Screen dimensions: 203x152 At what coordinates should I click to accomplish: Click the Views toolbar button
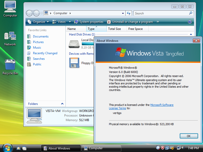[x=59, y=22]
